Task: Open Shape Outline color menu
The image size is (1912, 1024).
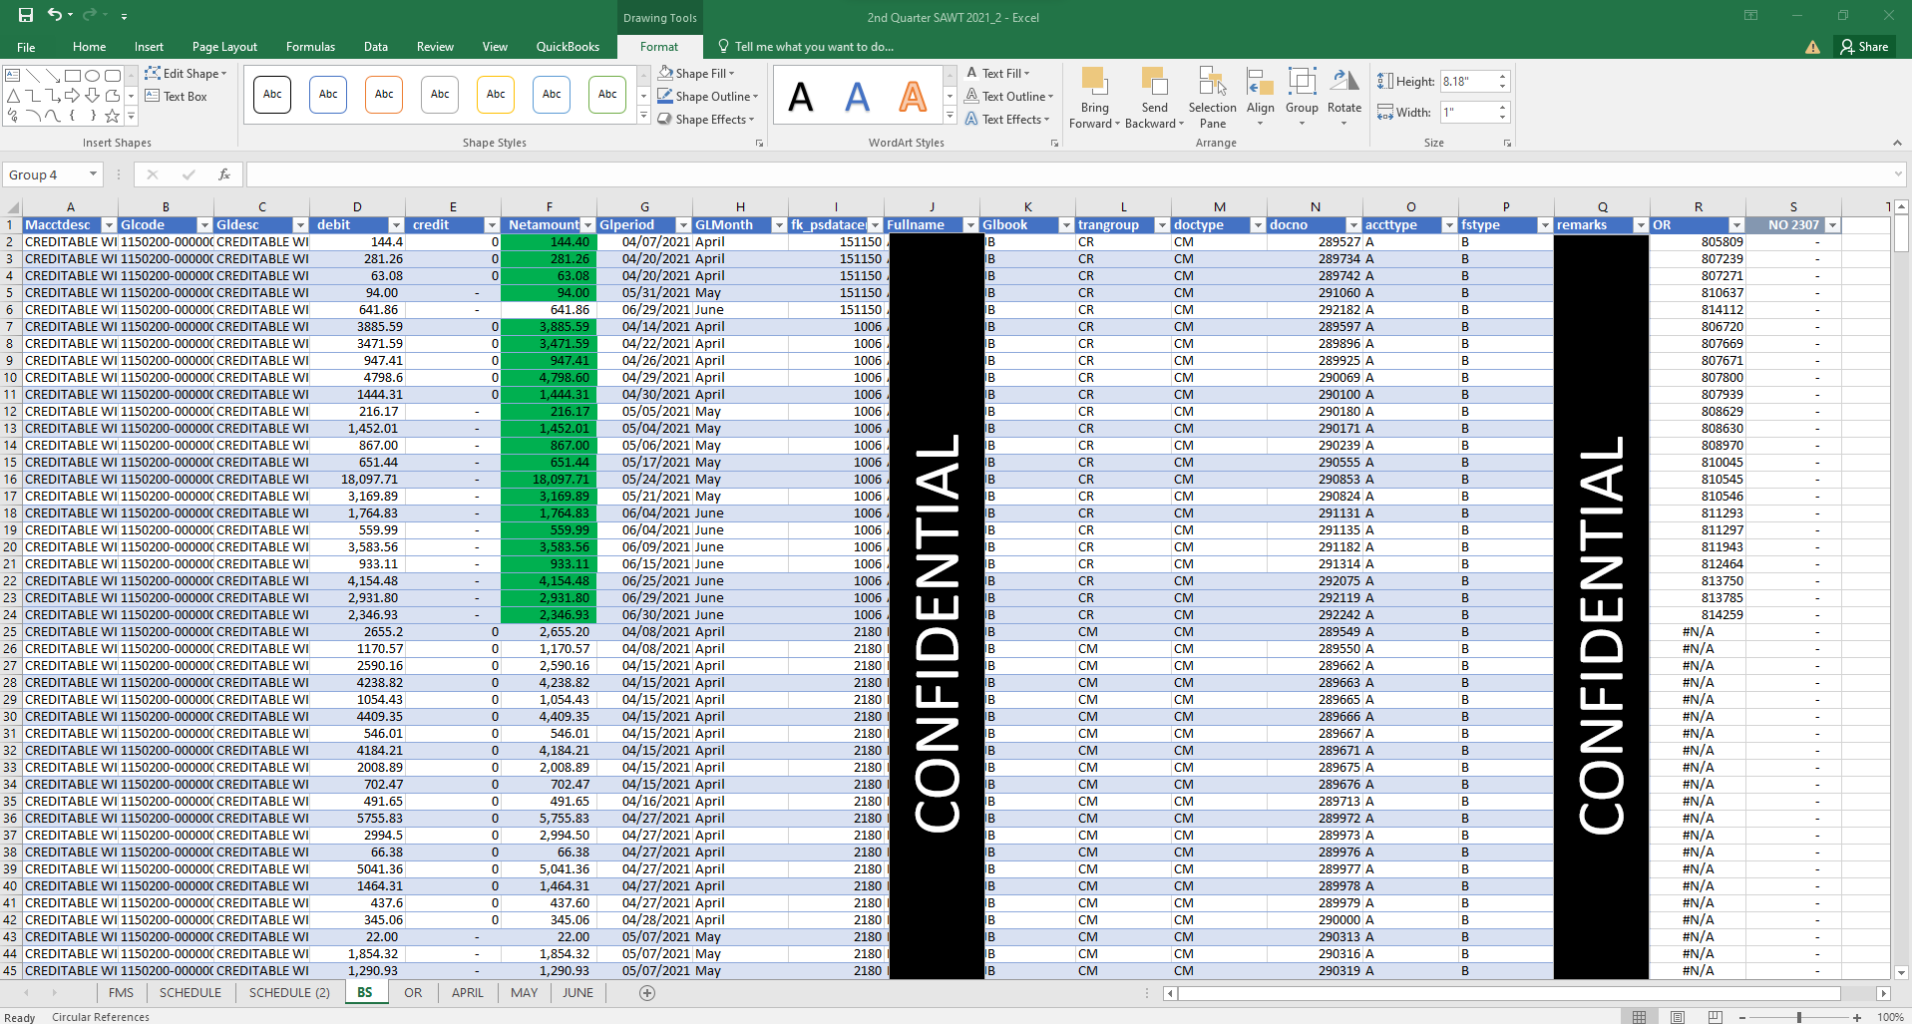Action: click(x=708, y=97)
